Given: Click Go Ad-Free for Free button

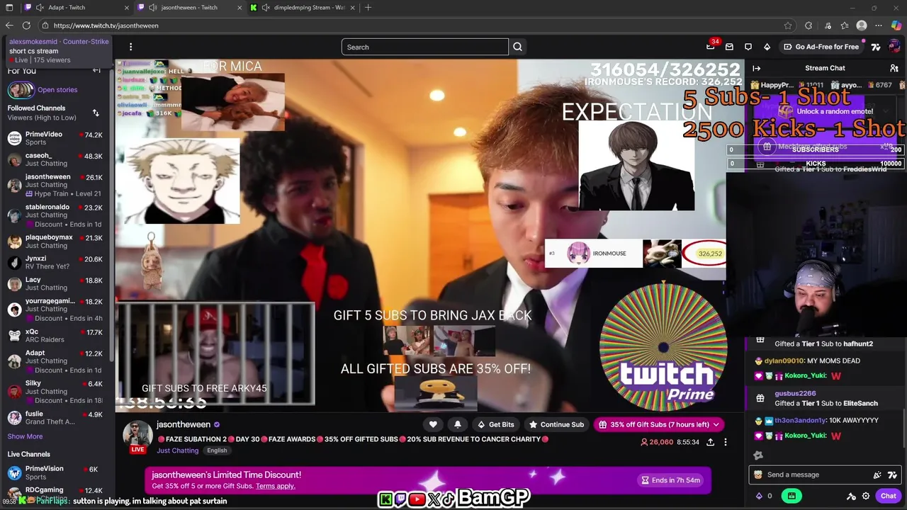Looking at the screenshot, I should coord(821,47).
